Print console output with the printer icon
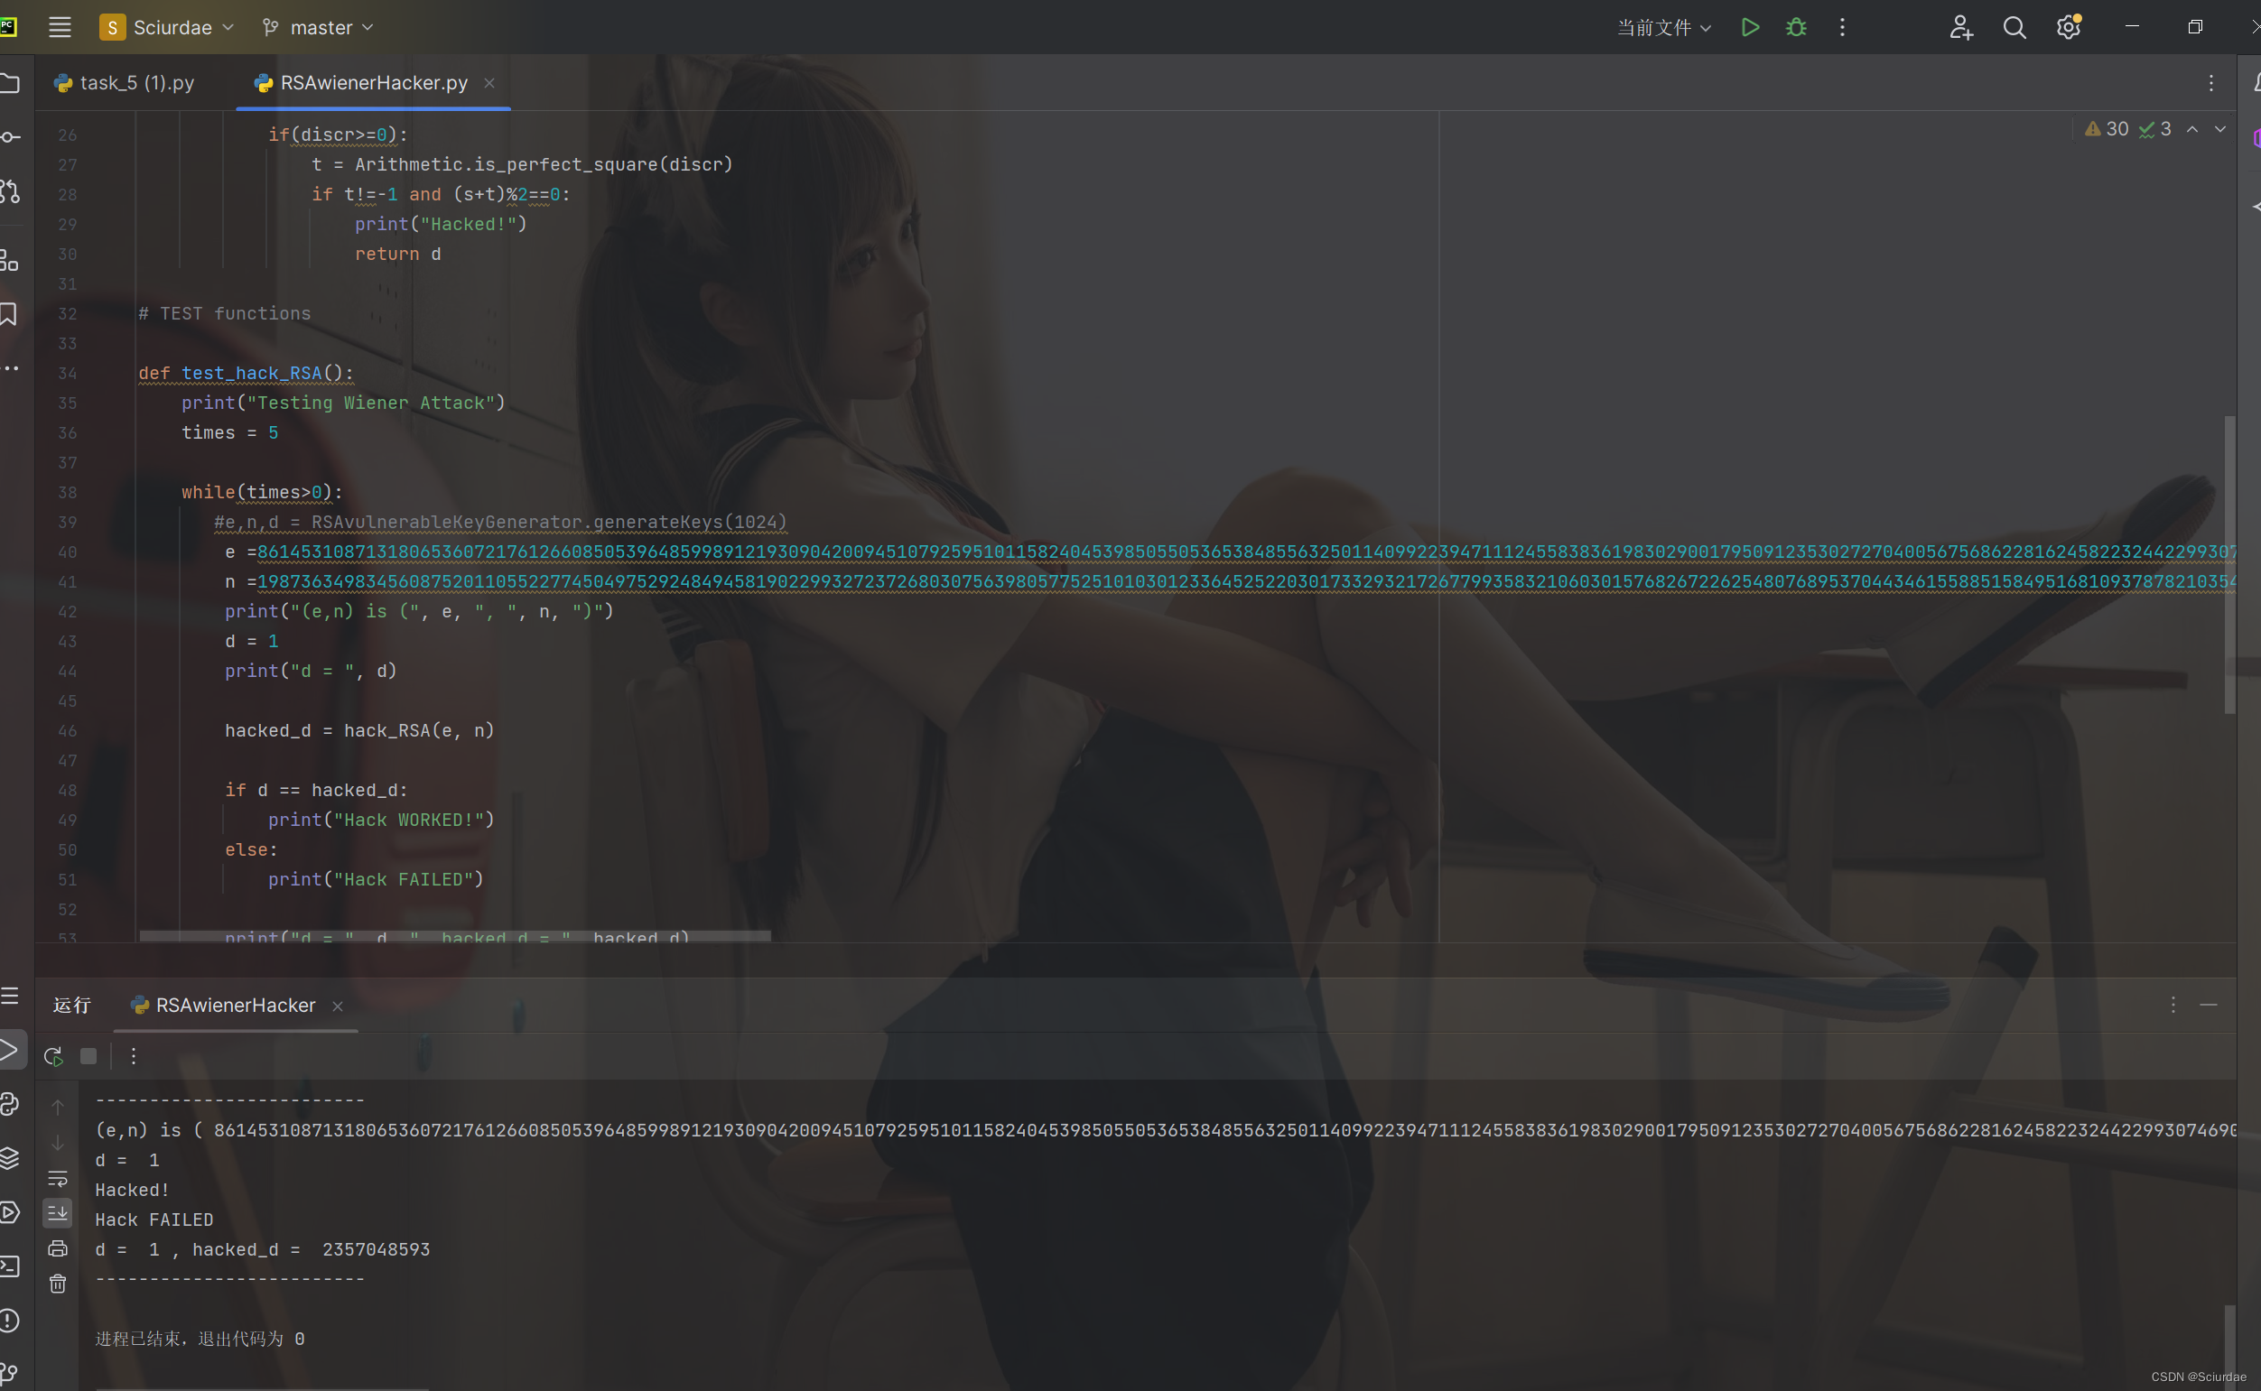 (57, 1248)
